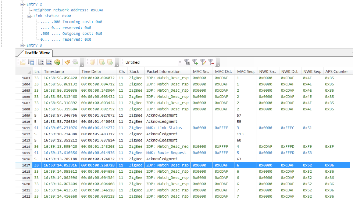The image size is (353, 198).
Task: Click the NWK Src. column header
Action: point(268,71)
